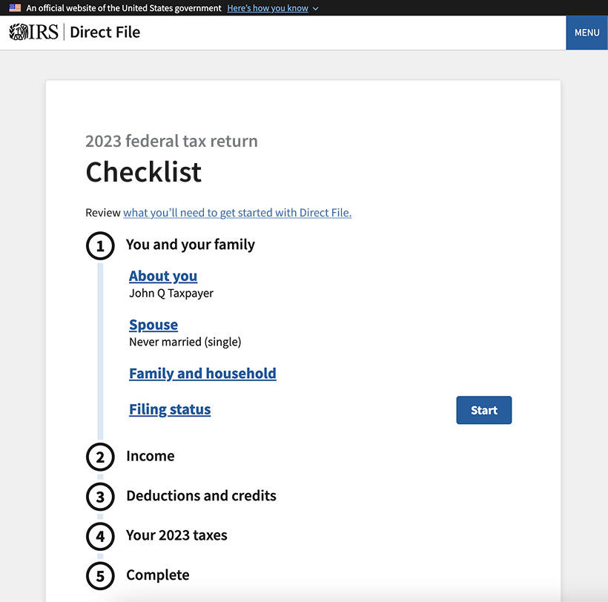Image resolution: width=608 pixels, height=602 pixels.
Task: Click the step 3 circle for Deductions and credits
Action: [x=100, y=497]
